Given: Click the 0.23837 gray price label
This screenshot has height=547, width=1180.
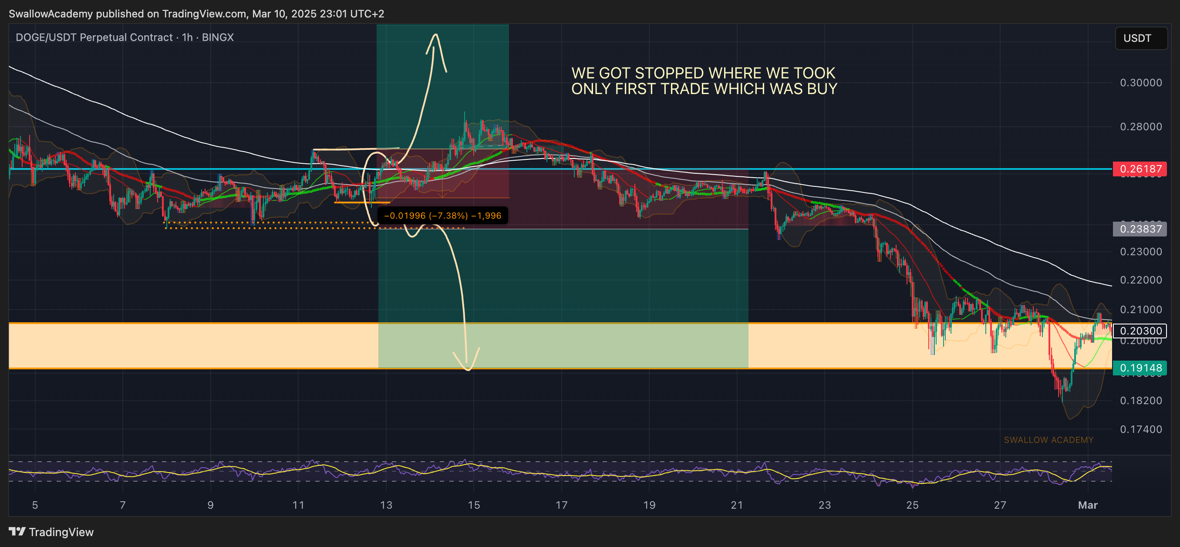Looking at the screenshot, I should (1140, 229).
